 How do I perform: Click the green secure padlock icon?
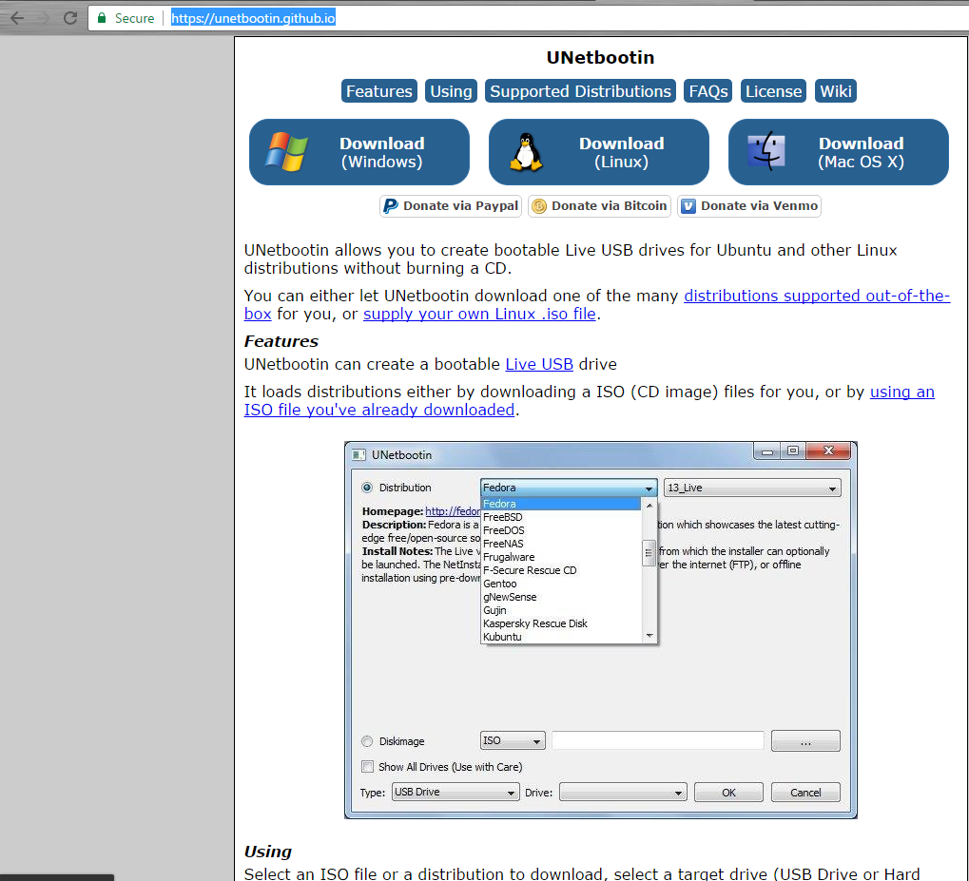tap(102, 18)
